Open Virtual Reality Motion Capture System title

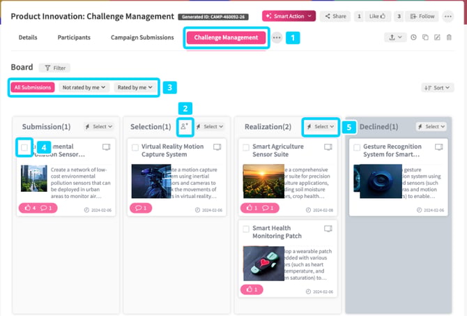tap(172, 150)
